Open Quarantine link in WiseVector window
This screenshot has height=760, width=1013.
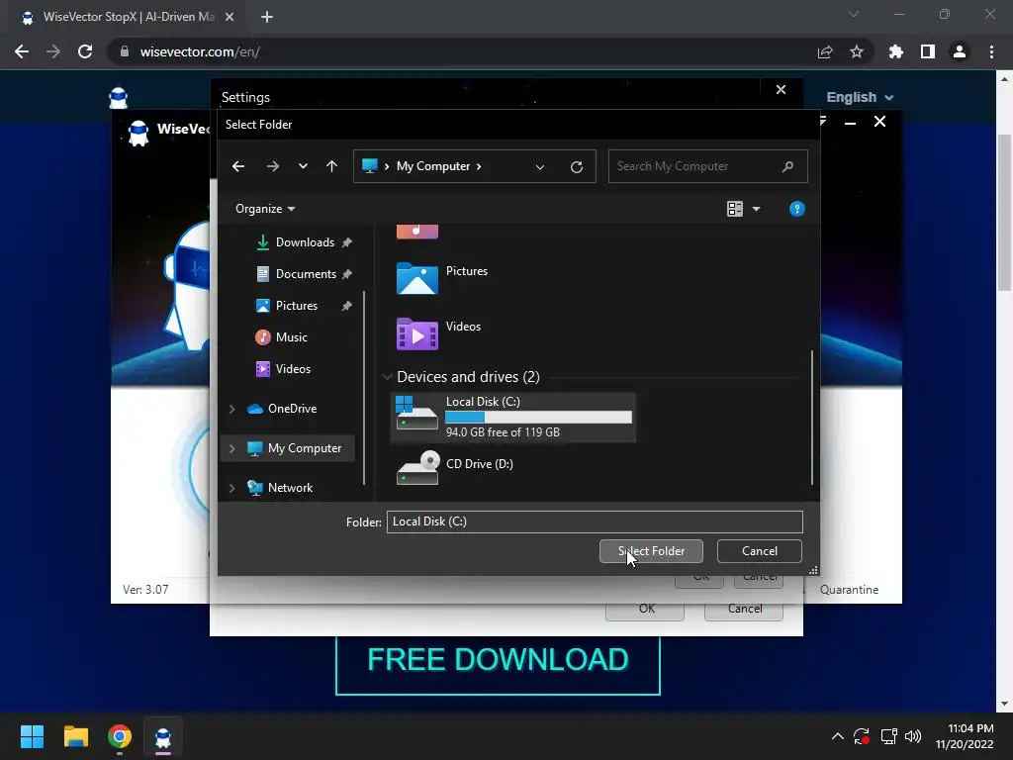click(x=849, y=590)
